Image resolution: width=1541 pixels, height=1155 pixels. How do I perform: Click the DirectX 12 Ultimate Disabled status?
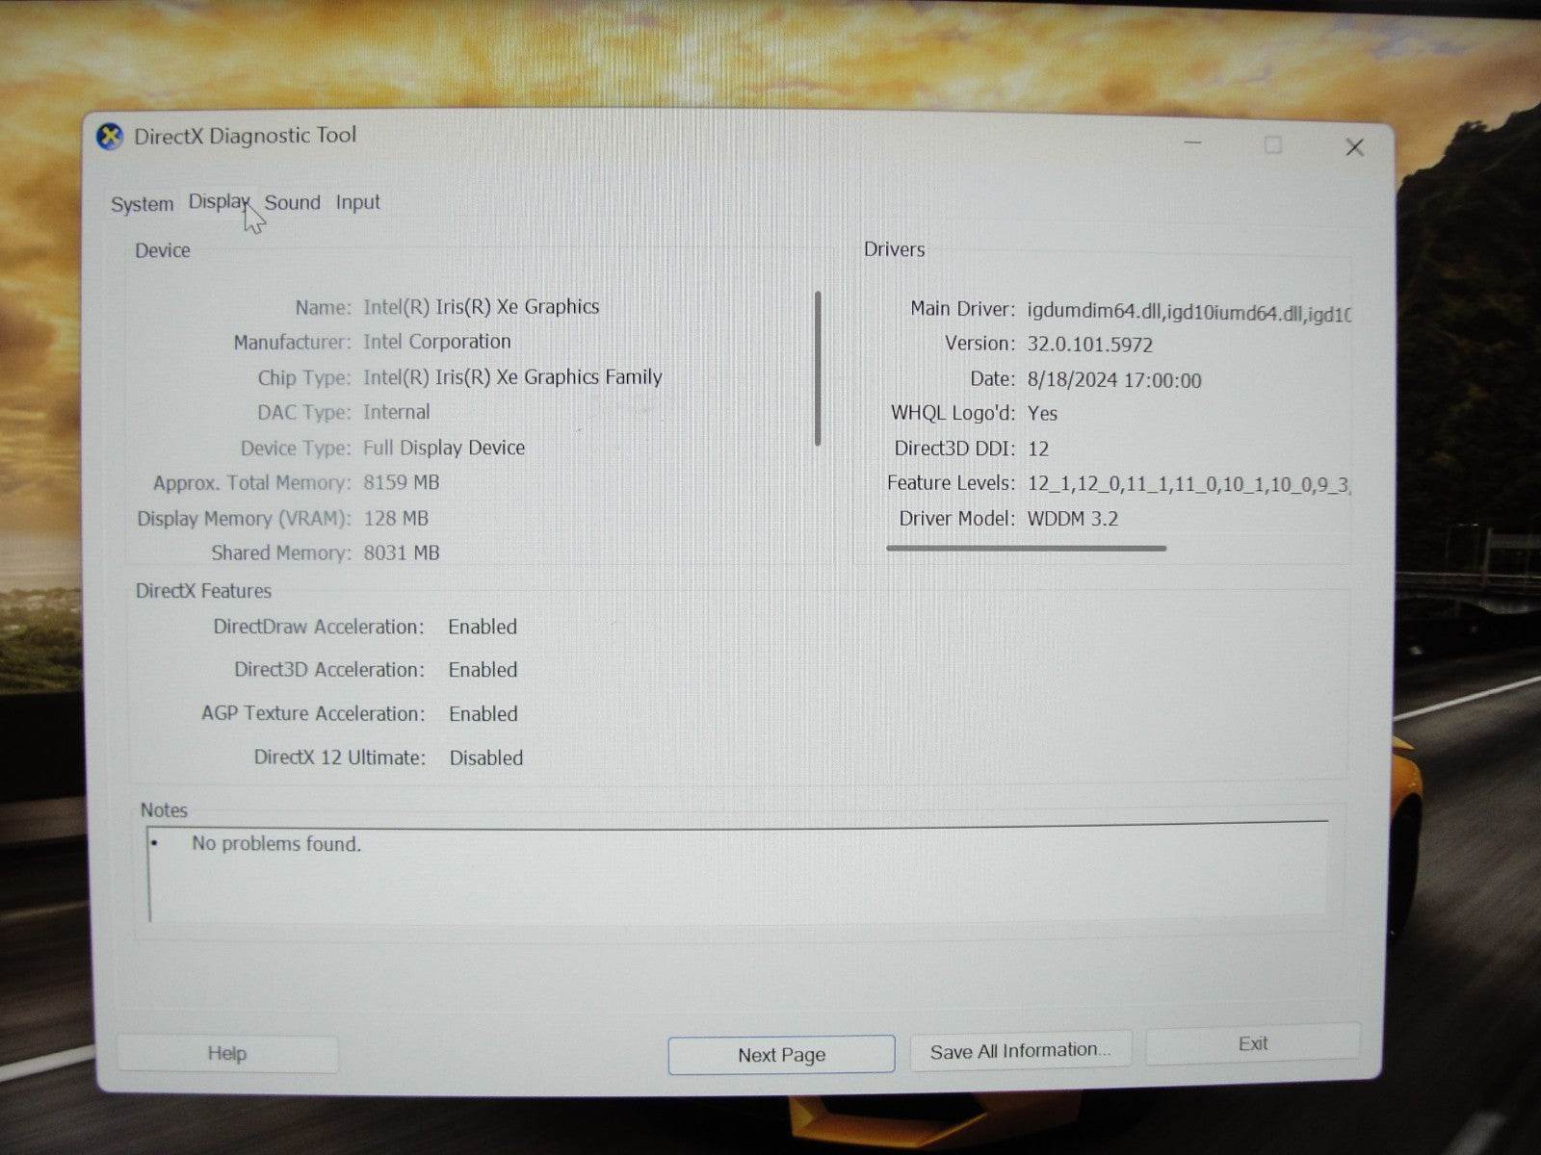click(485, 757)
